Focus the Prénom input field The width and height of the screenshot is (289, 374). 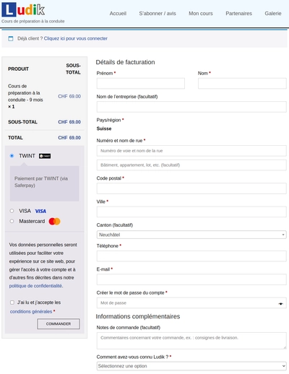[141, 84]
